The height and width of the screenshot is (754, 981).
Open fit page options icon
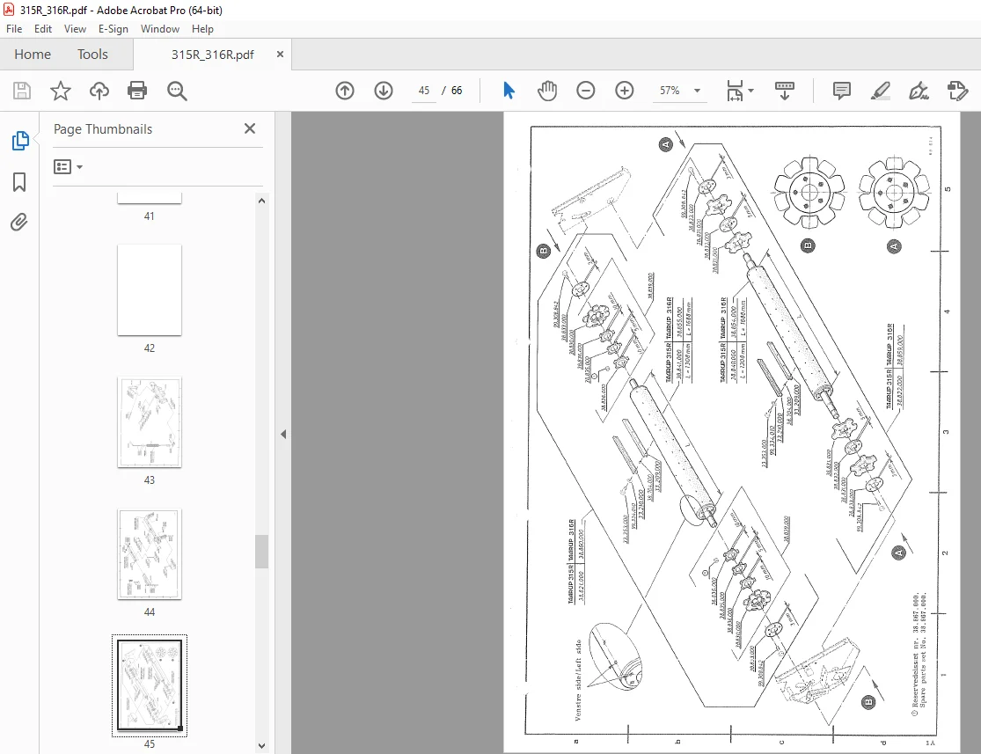coord(735,91)
